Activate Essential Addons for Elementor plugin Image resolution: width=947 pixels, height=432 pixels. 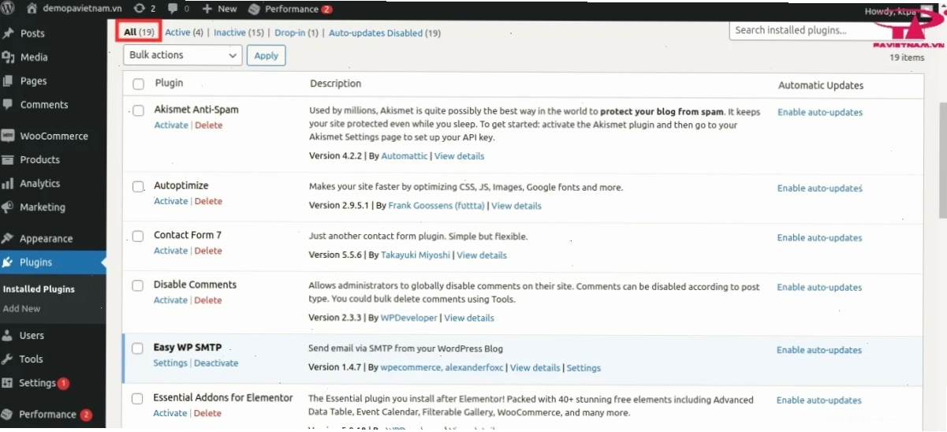tap(170, 413)
